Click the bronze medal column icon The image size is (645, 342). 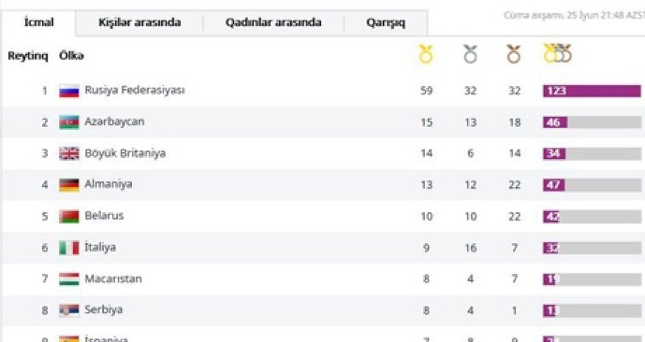point(514,54)
